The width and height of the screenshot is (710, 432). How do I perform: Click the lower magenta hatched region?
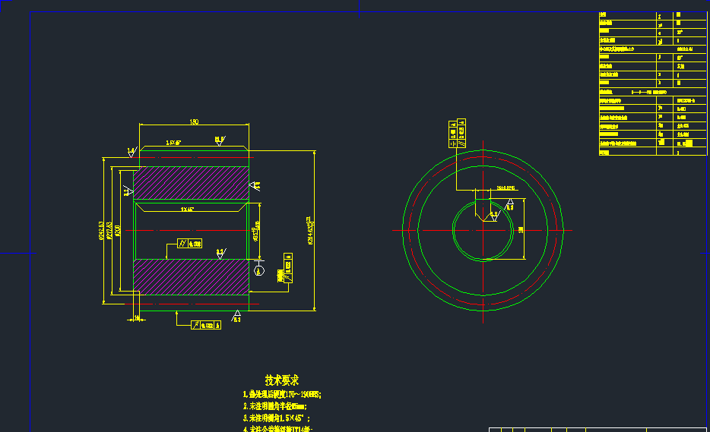point(191,276)
